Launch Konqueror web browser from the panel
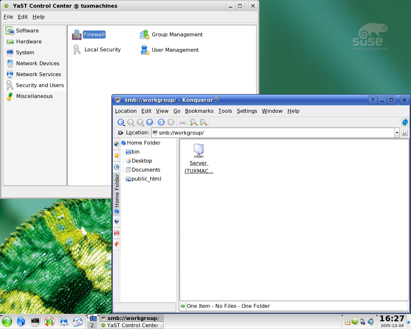The height and width of the screenshot is (329, 411). tap(64, 321)
